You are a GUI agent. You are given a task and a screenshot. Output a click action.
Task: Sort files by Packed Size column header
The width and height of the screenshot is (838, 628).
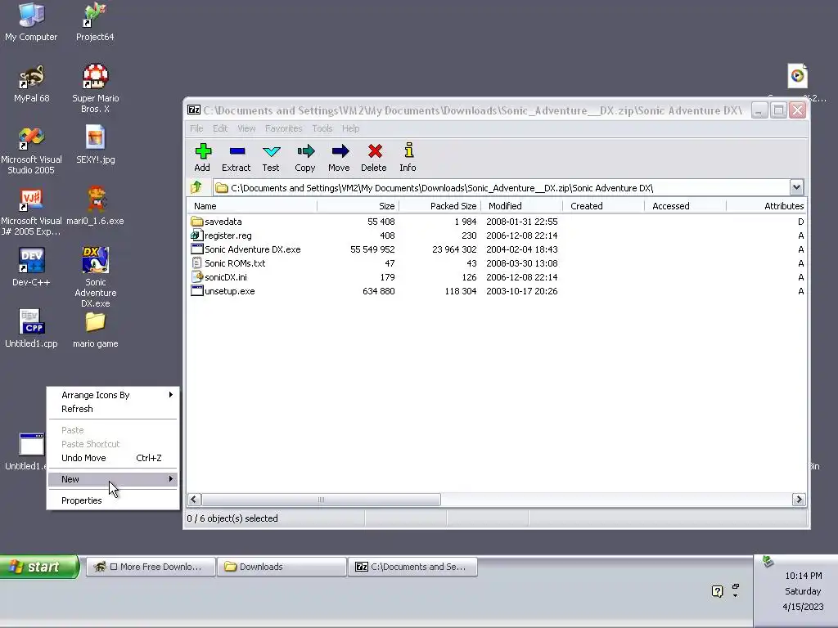(x=439, y=205)
